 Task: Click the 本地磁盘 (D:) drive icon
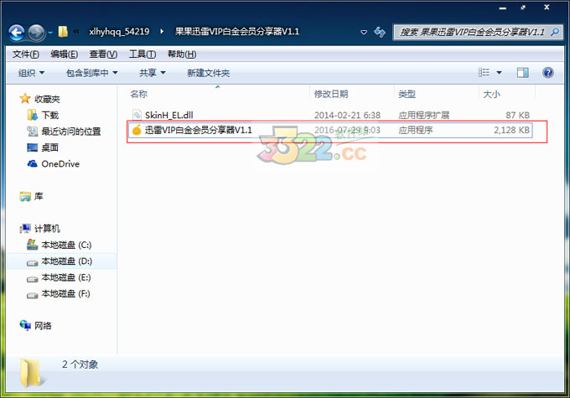click(x=33, y=262)
